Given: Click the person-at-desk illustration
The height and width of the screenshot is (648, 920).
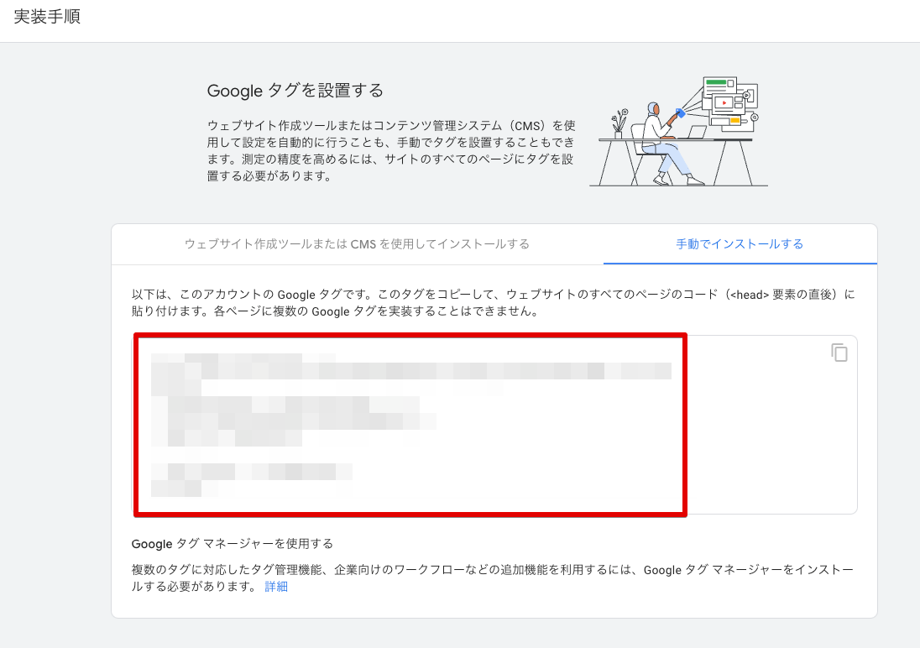Looking at the screenshot, I should pos(679,132).
